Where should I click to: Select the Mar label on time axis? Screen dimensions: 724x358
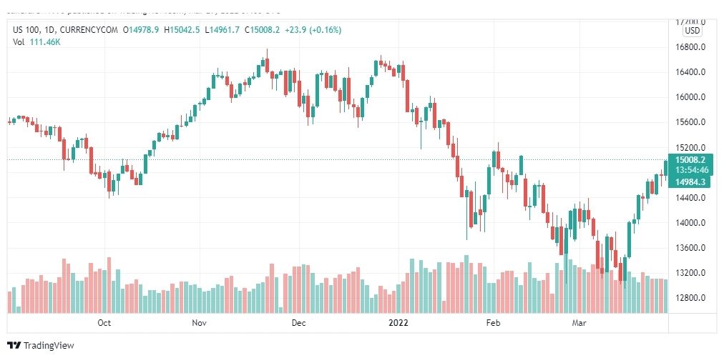pos(579,323)
